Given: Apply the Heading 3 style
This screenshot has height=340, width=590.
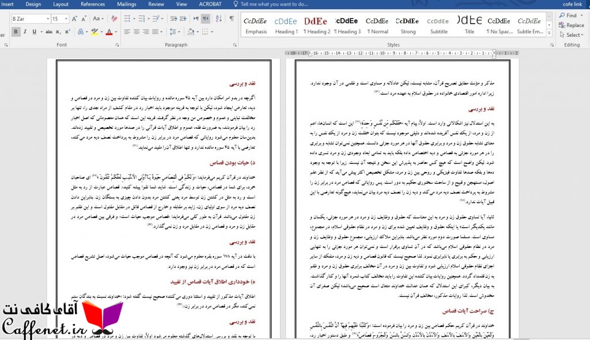Looking at the screenshot, I should tap(347, 25).
